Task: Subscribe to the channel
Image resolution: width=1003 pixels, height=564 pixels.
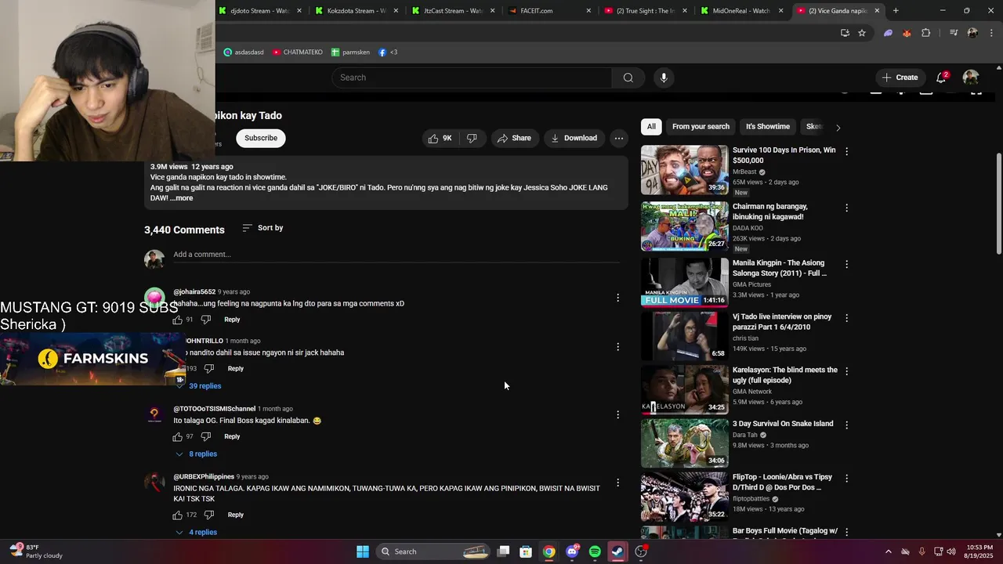Action: pos(261,138)
